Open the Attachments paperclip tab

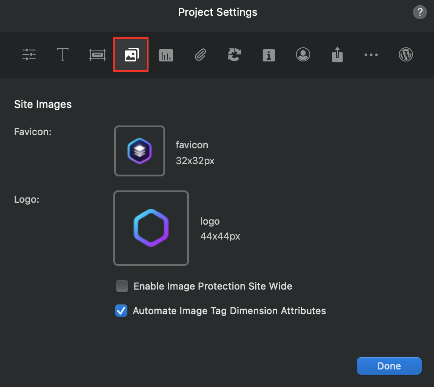[200, 55]
